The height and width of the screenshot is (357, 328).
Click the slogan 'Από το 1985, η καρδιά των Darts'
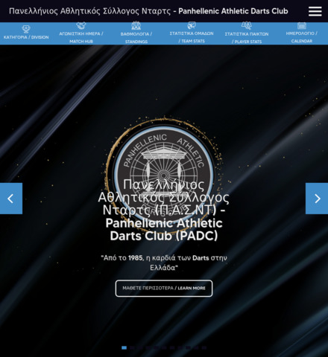(x=164, y=263)
